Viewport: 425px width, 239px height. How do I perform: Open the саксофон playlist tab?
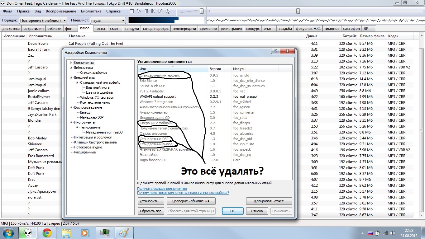(x=351, y=29)
